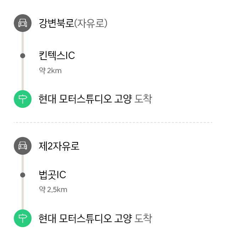Select the 킨텍스IC waypoint label
This screenshot has height=241, width=226.
click(x=57, y=55)
